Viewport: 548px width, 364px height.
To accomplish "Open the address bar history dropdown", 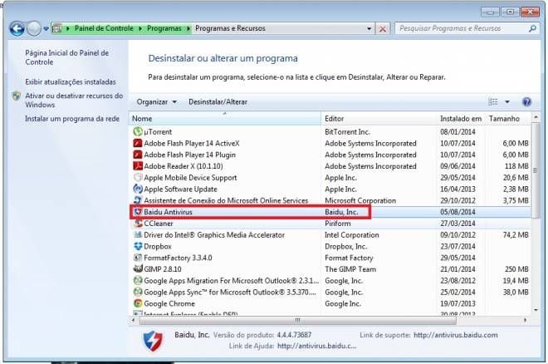I will tap(369, 29).
